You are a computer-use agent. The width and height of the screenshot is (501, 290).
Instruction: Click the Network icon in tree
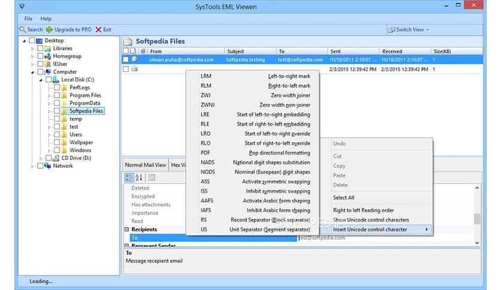click(x=47, y=166)
